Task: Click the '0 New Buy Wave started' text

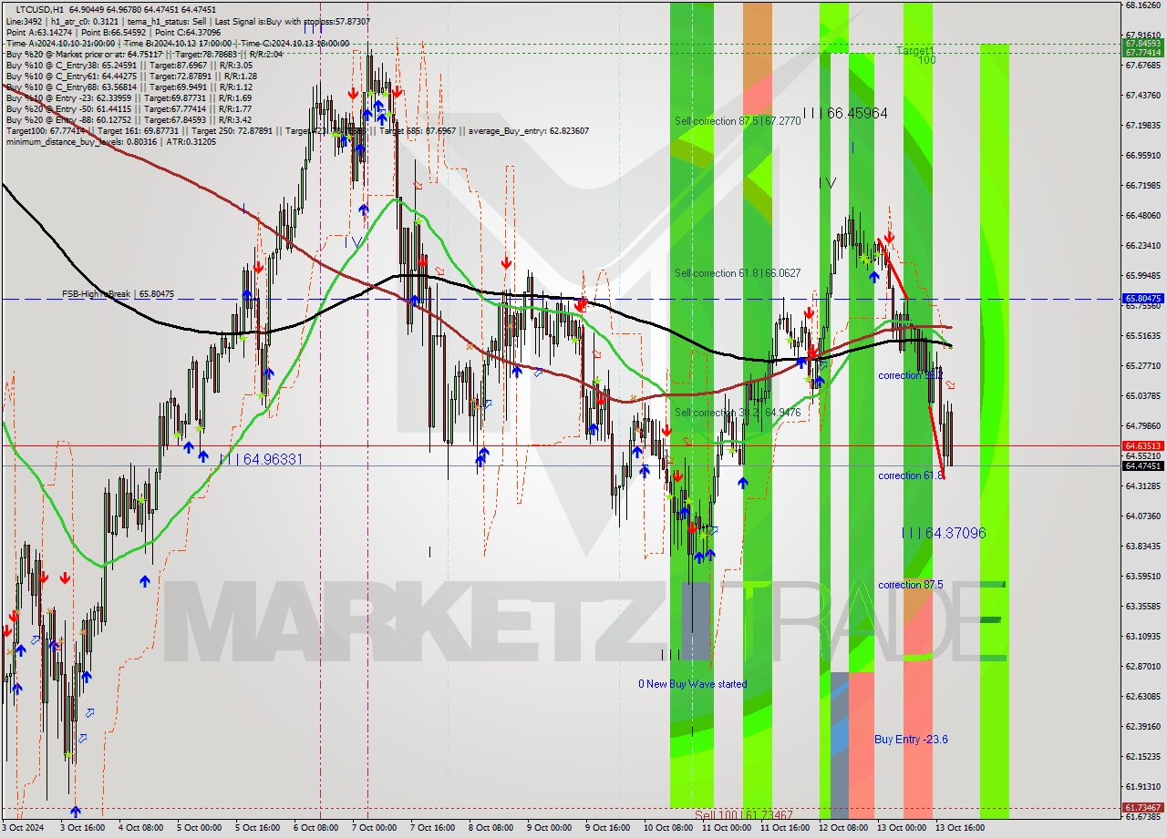Action: tap(693, 684)
